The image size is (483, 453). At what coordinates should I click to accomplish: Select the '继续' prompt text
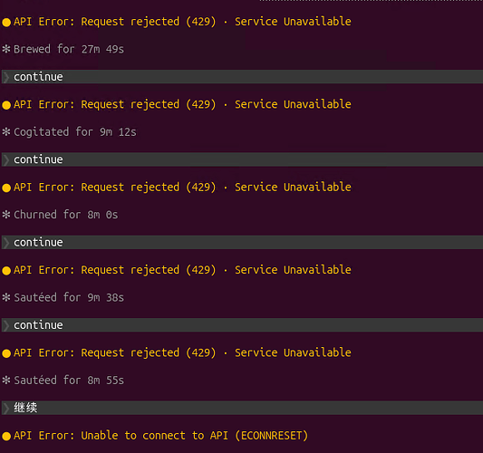click(x=25, y=408)
